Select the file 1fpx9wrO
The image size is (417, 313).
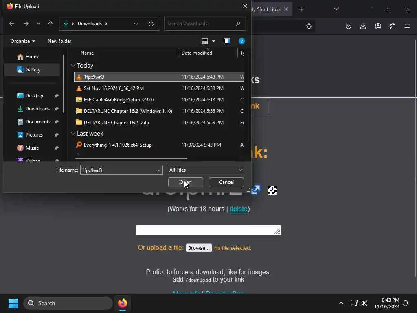tap(159, 77)
